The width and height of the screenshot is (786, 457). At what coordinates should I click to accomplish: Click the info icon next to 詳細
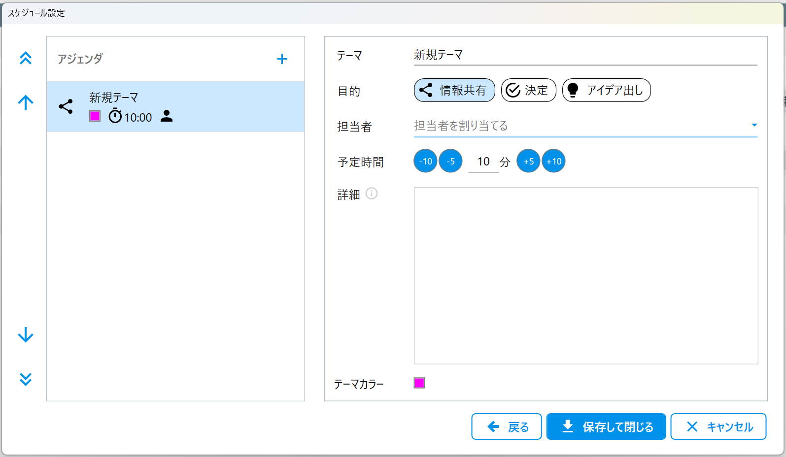372,194
